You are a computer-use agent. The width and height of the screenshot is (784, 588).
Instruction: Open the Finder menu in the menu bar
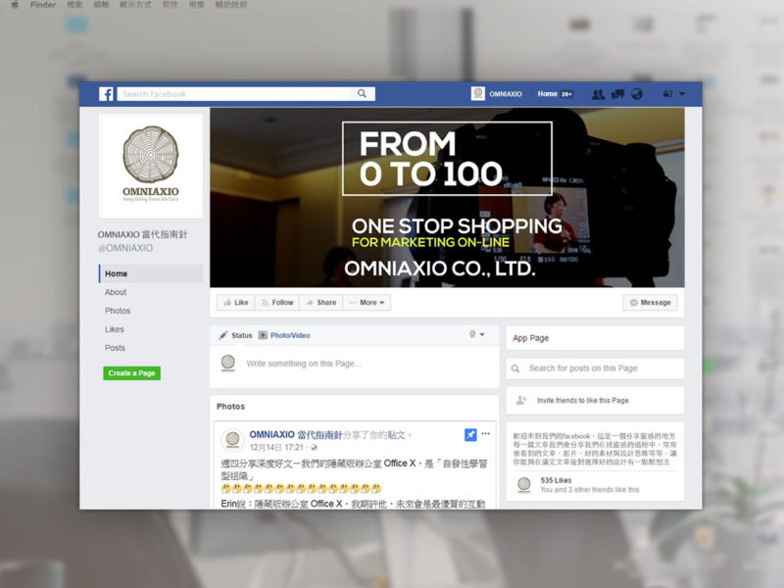[43, 5]
